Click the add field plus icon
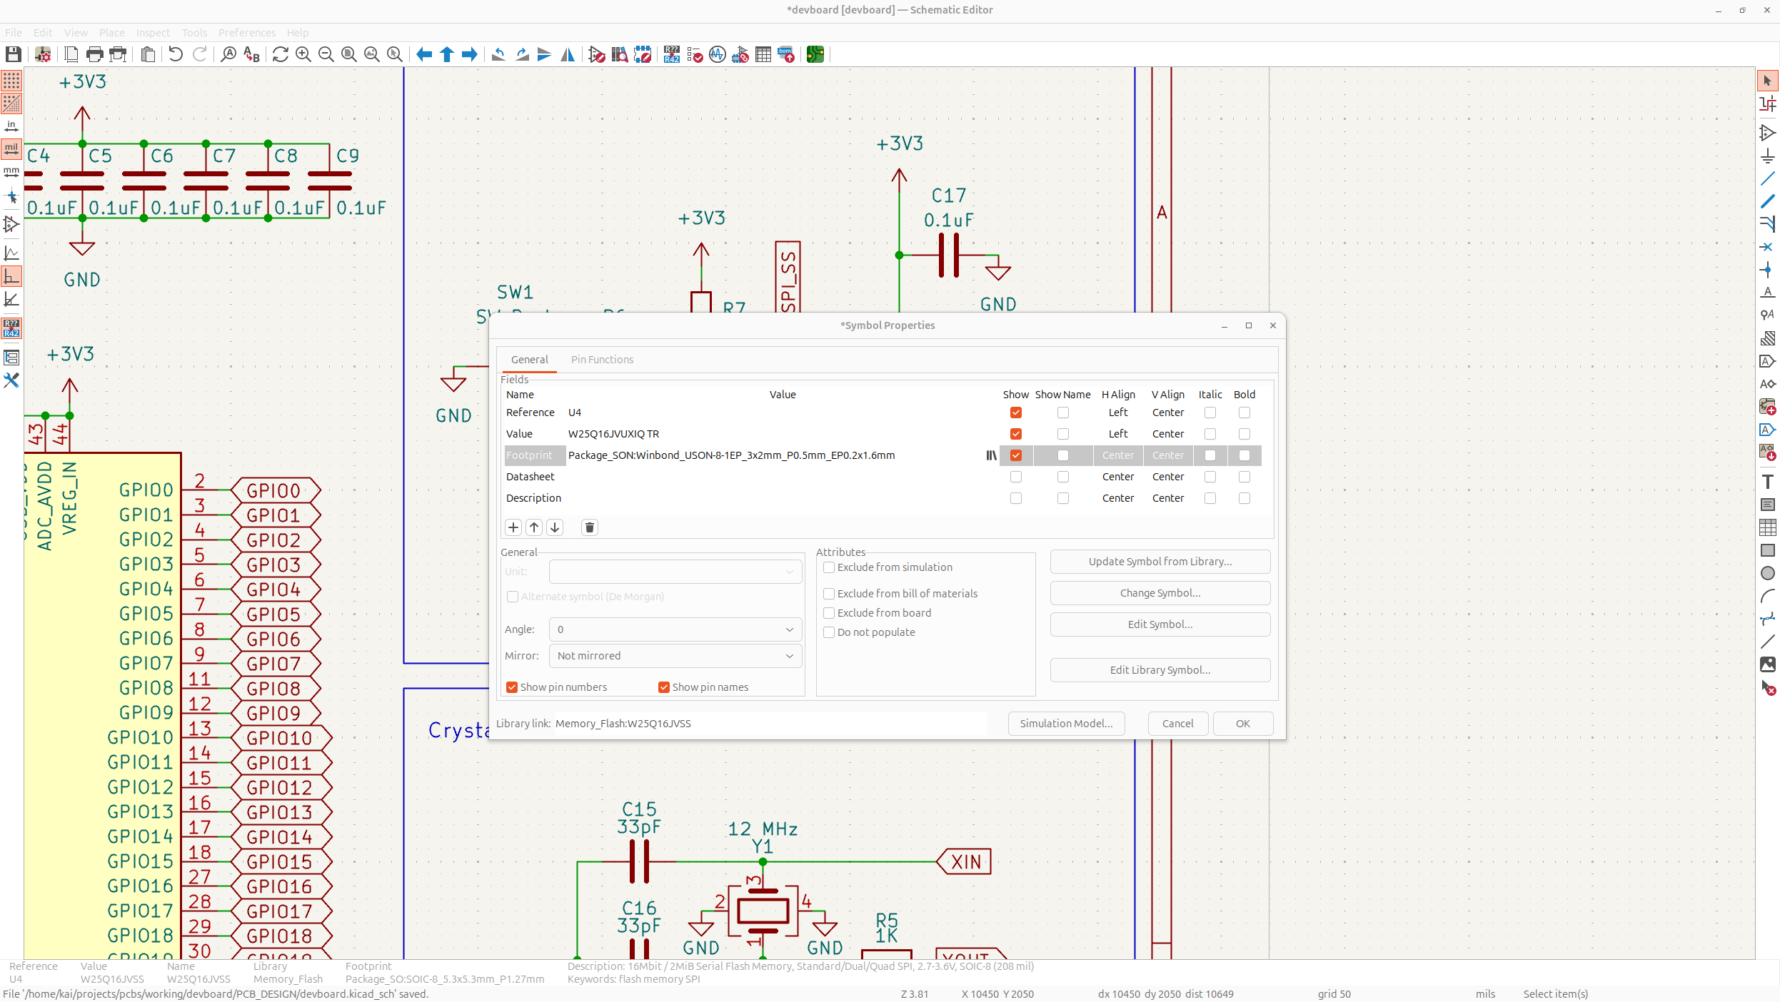Image resolution: width=1780 pixels, height=1002 pixels. tap(513, 527)
